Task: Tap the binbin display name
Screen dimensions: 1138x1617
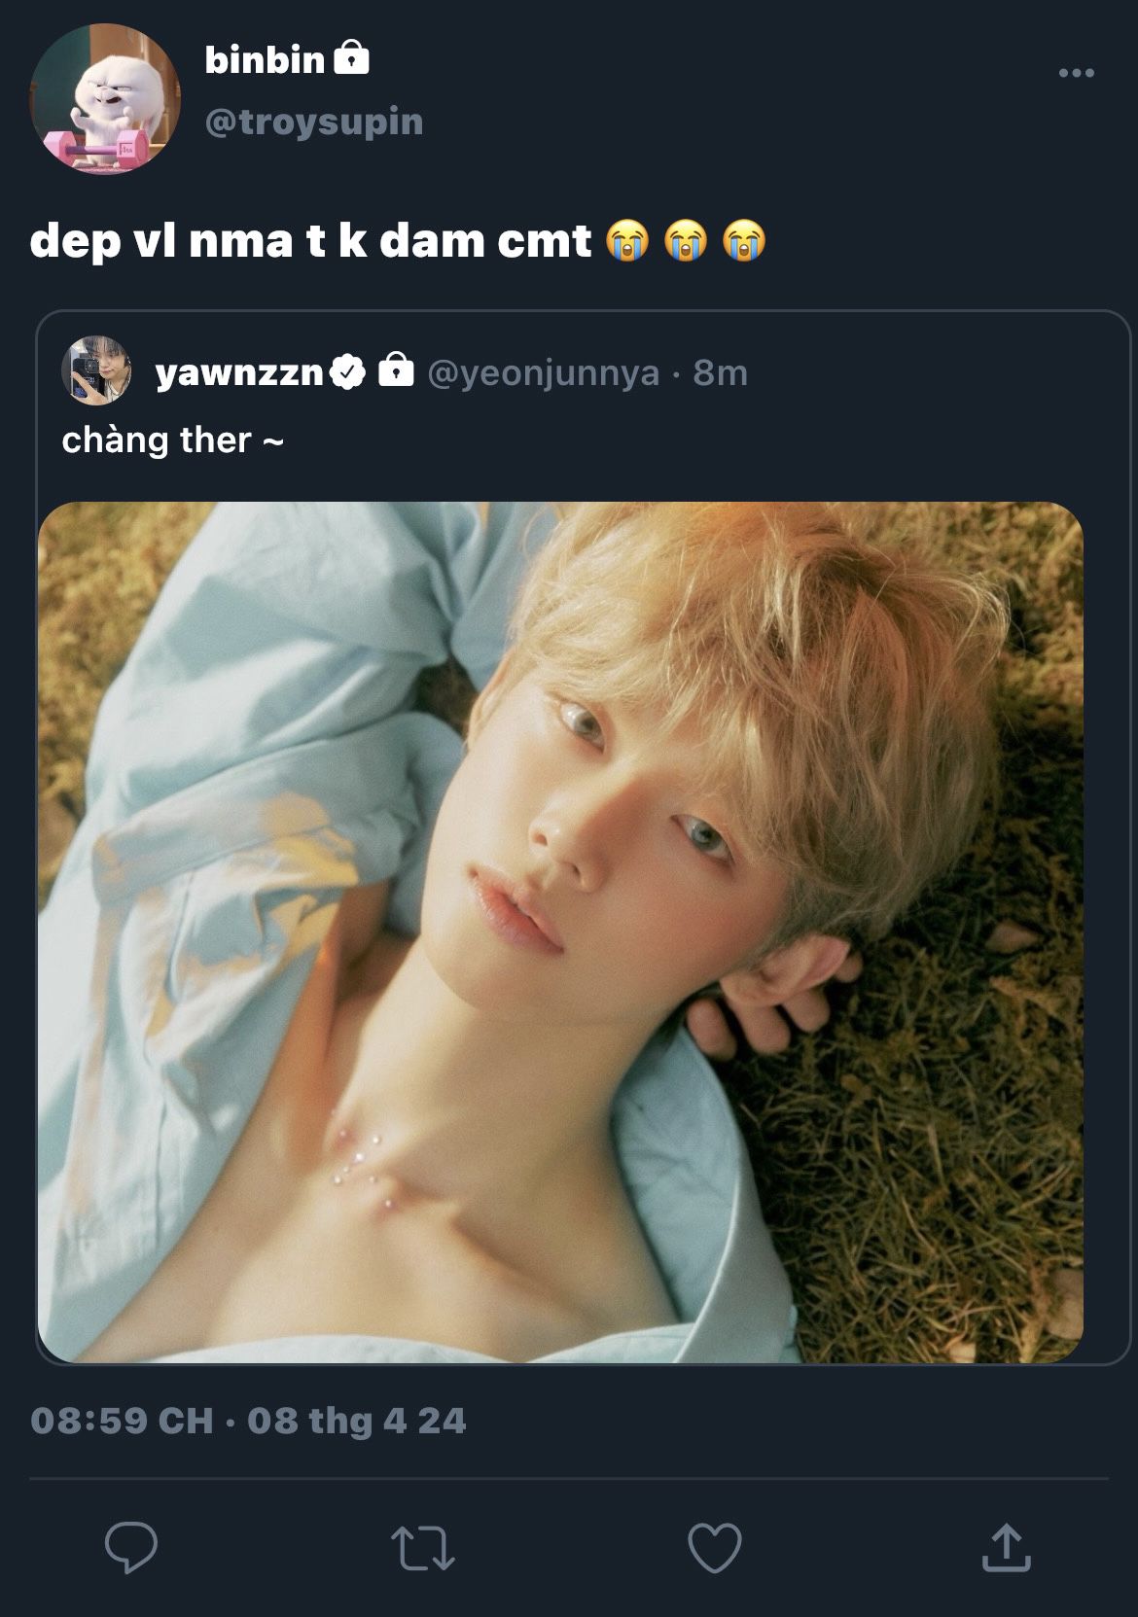Action: click(265, 60)
